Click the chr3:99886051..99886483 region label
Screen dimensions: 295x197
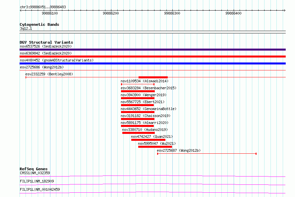[x=43, y=7]
